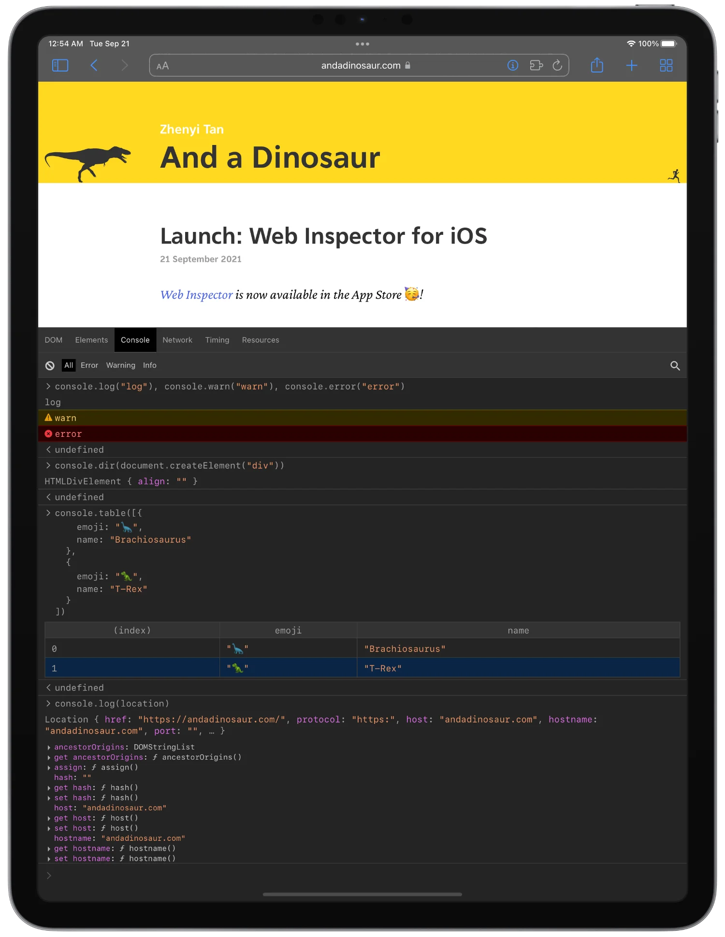Open the Web Inspector link
725x937 pixels.
point(196,295)
